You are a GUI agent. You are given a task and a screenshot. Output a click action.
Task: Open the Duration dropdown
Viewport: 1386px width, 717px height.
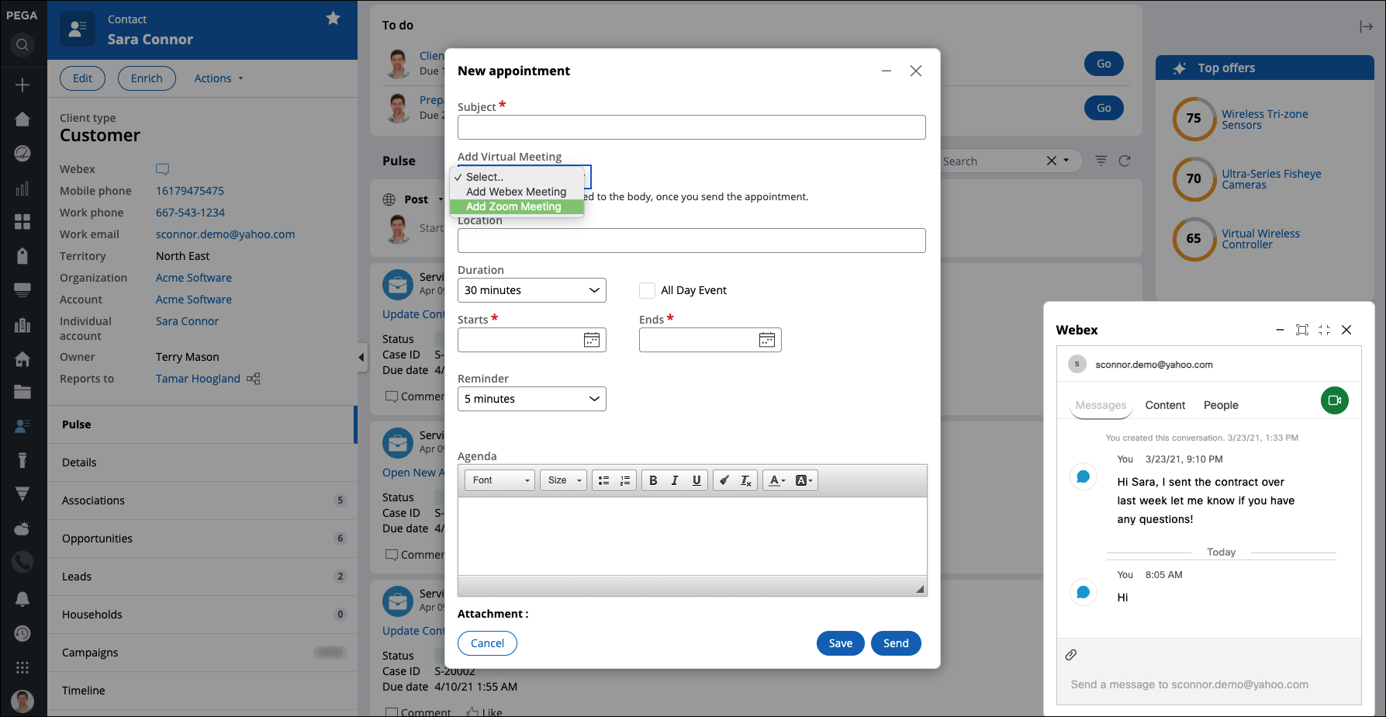pyautogui.click(x=531, y=290)
